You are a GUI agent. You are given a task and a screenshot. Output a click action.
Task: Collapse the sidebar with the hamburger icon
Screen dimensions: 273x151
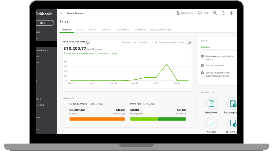61,13
